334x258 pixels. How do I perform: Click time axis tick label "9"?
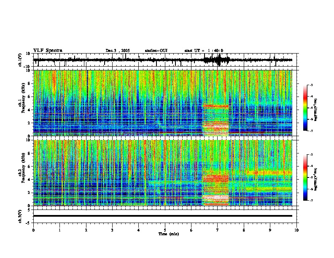[270, 230]
